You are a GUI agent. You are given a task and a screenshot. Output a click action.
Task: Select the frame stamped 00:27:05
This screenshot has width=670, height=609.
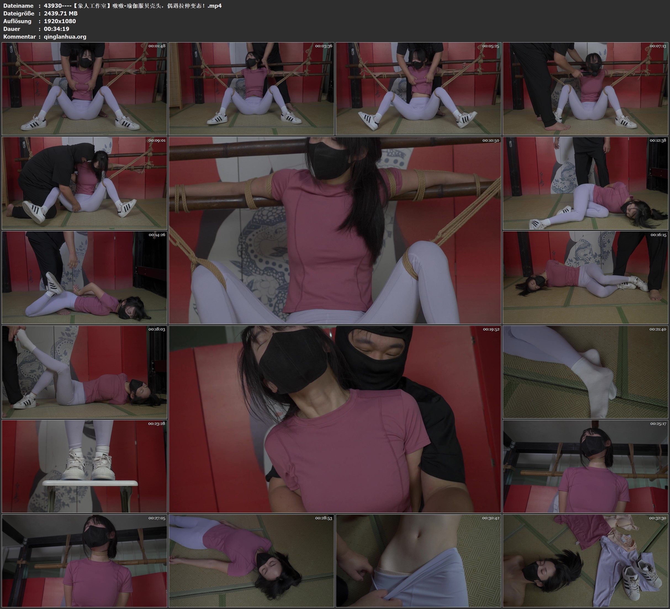(84, 560)
